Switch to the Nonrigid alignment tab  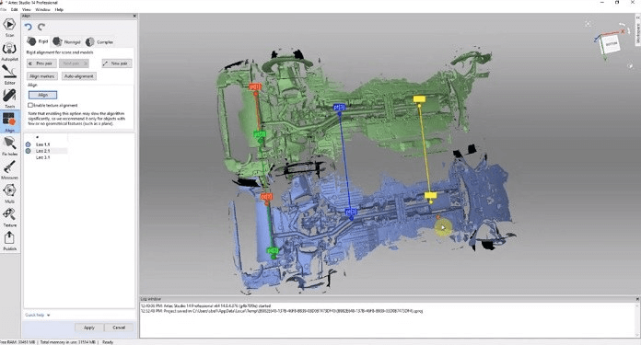pyautogui.click(x=66, y=41)
